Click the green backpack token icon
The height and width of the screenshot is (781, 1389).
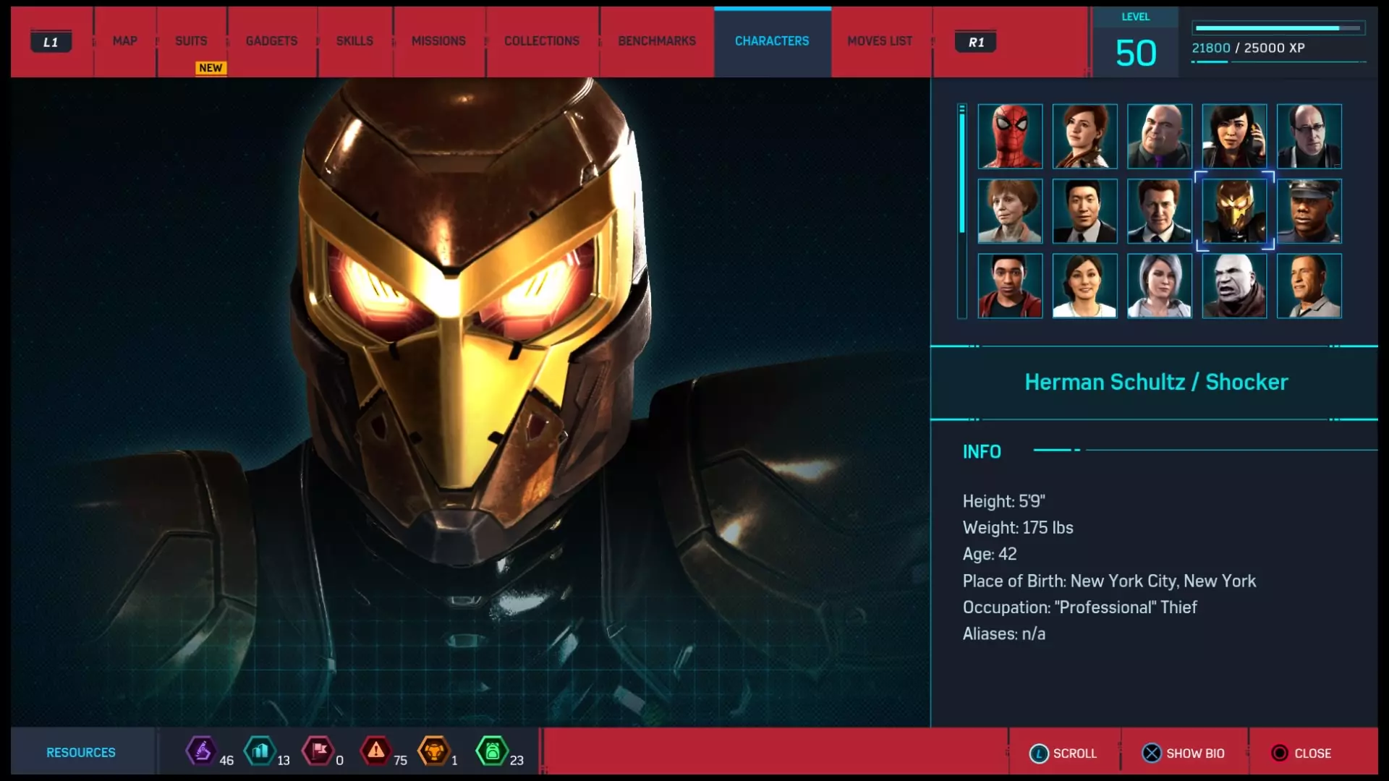492,751
